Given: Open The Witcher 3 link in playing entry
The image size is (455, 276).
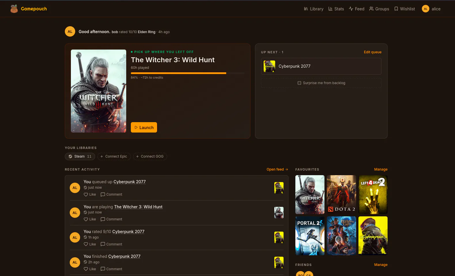Looking at the screenshot, I should click(x=138, y=207).
